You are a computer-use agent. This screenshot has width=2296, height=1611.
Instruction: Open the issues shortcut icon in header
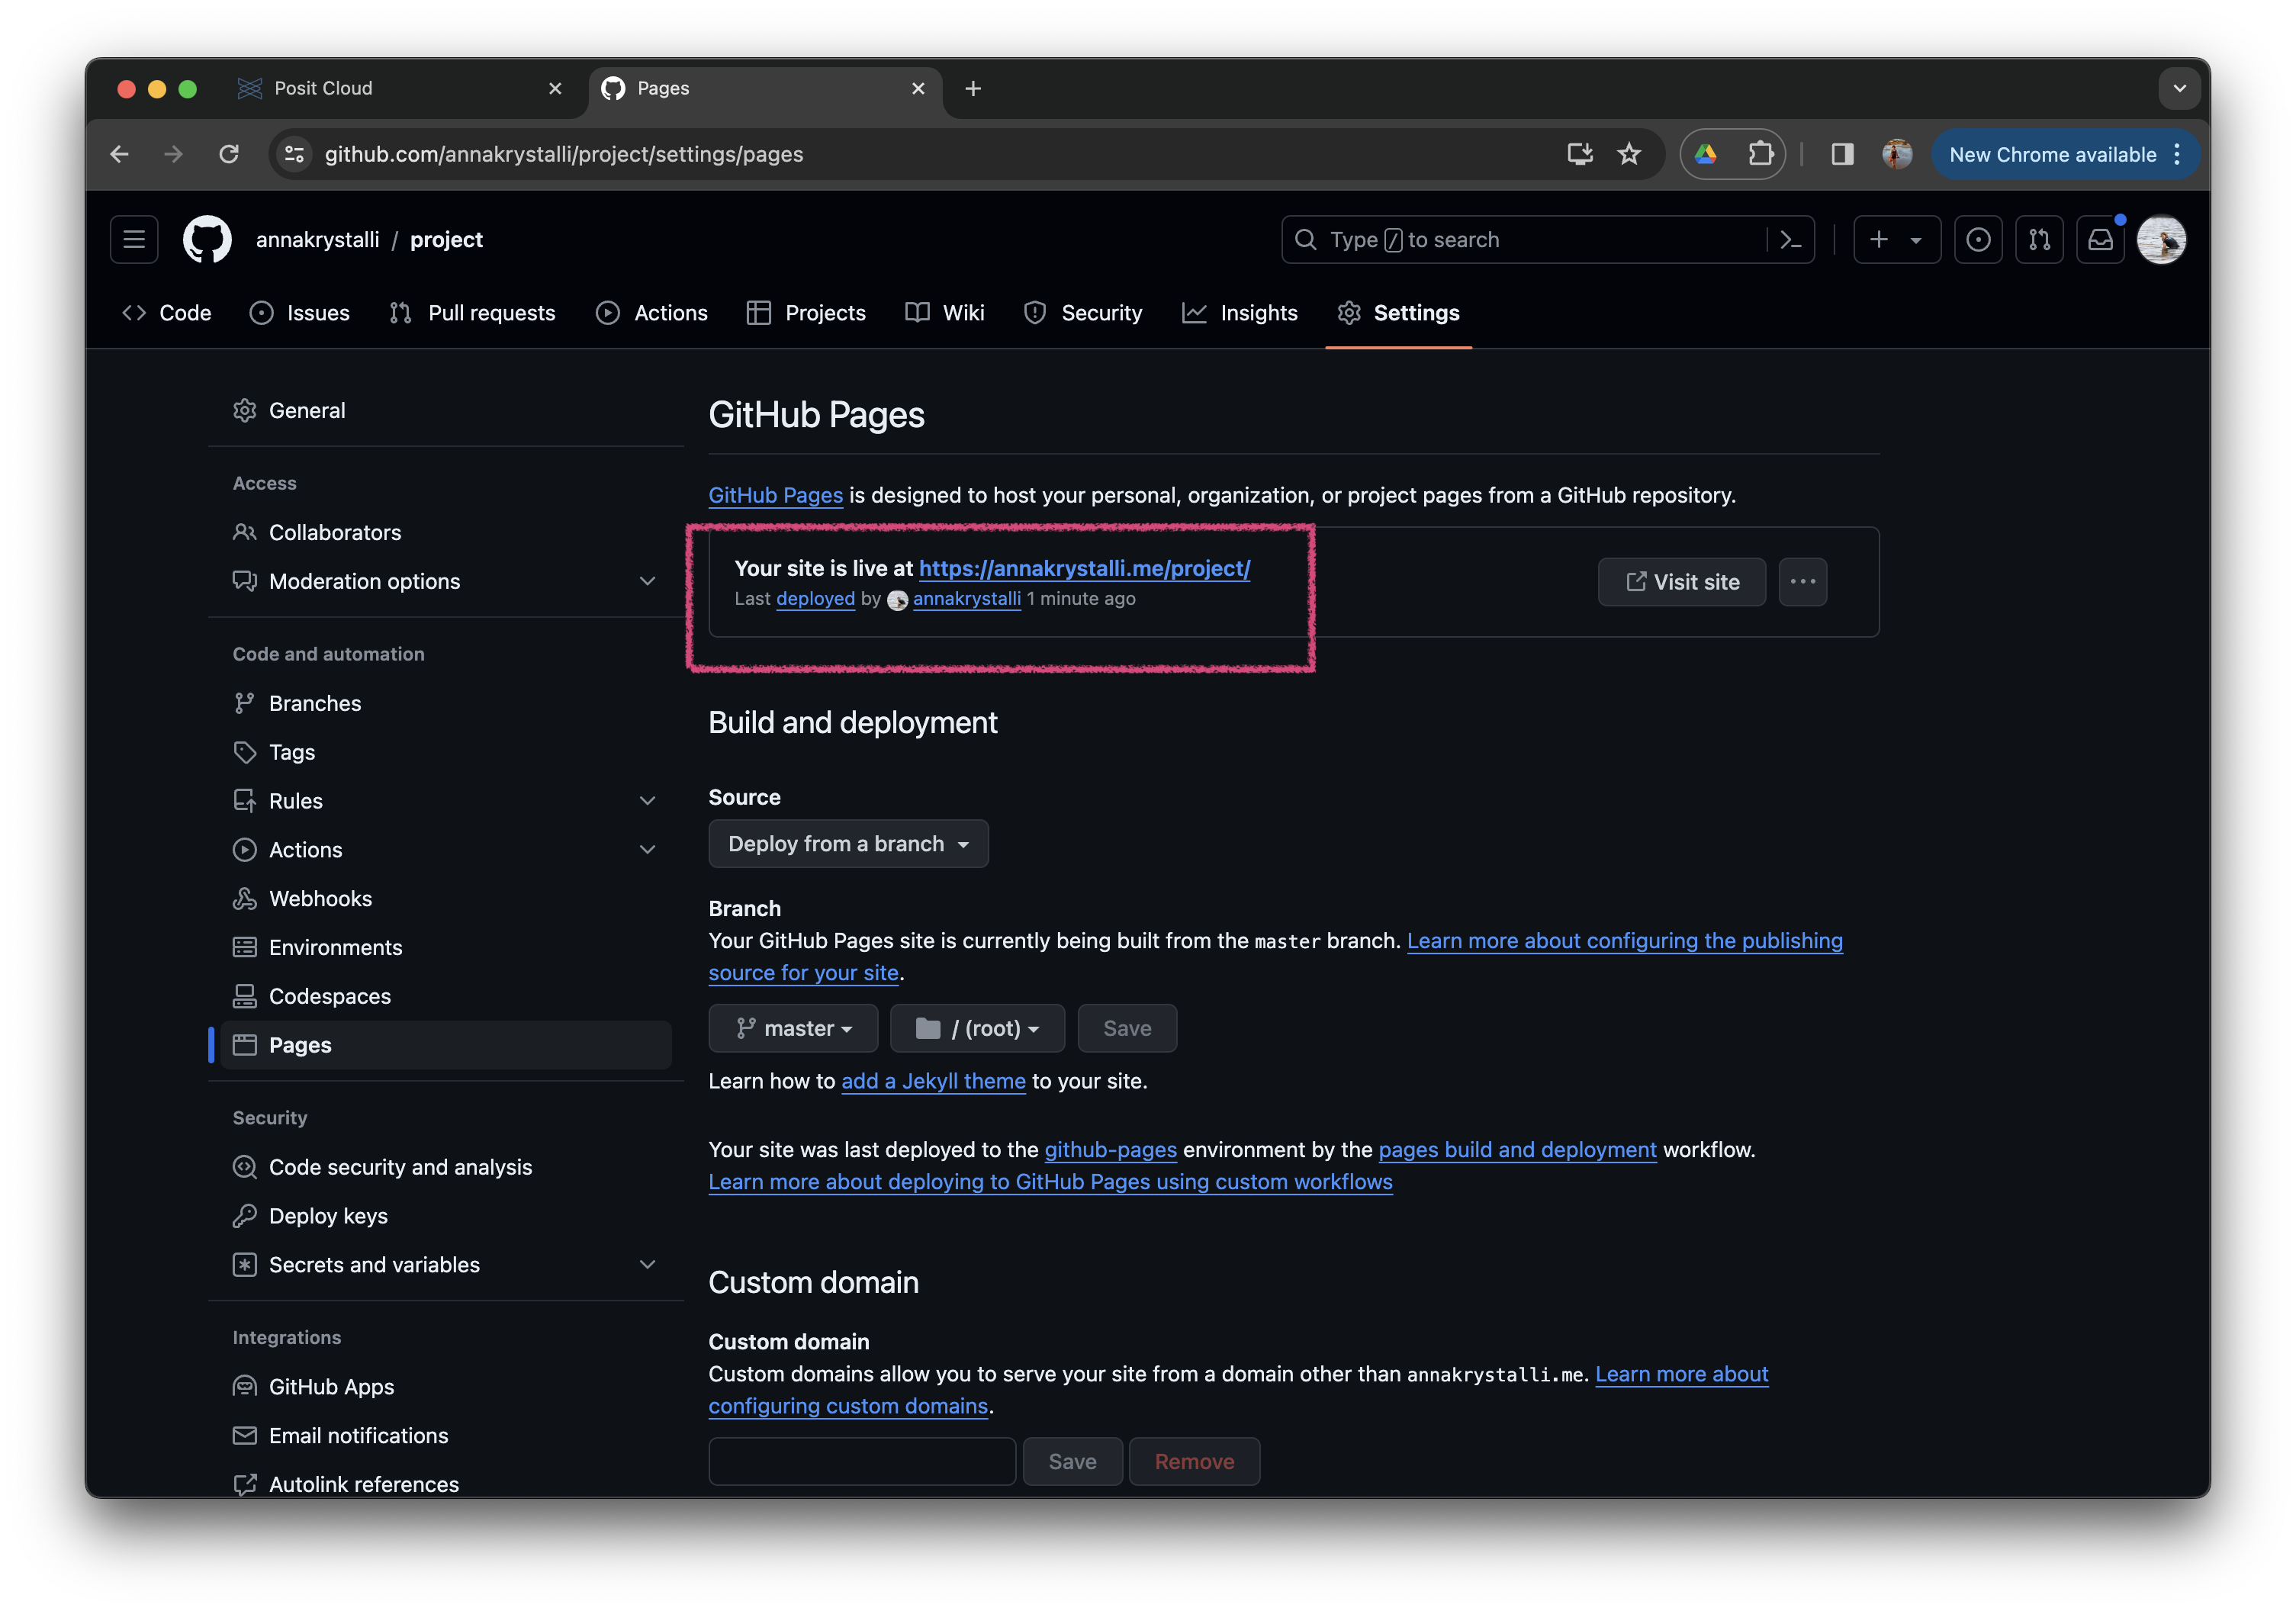pyautogui.click(x=1978, y=240)
